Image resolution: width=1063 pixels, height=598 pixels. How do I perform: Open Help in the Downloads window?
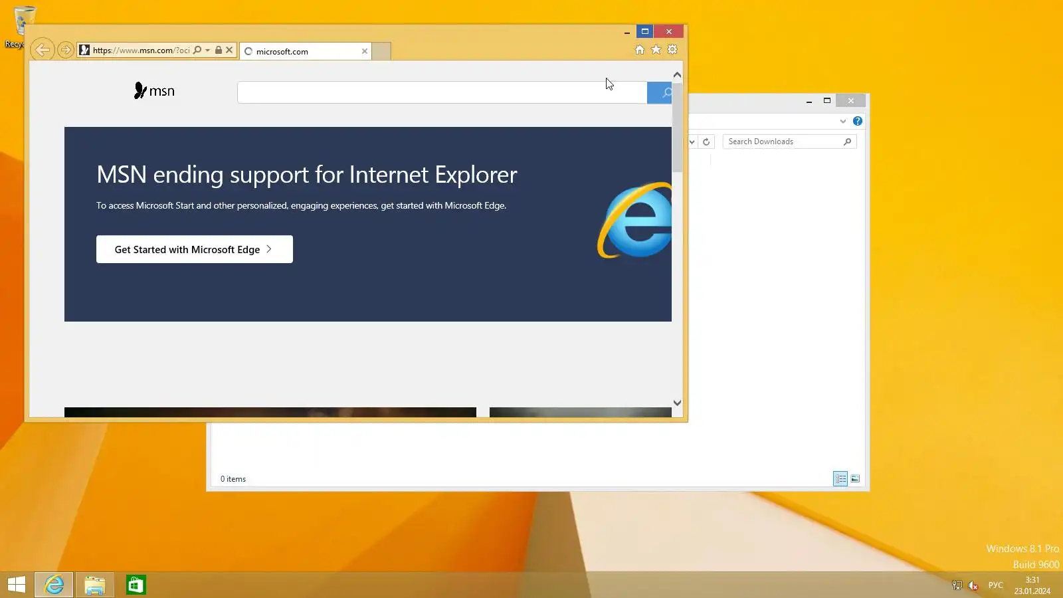pos(858,121)
